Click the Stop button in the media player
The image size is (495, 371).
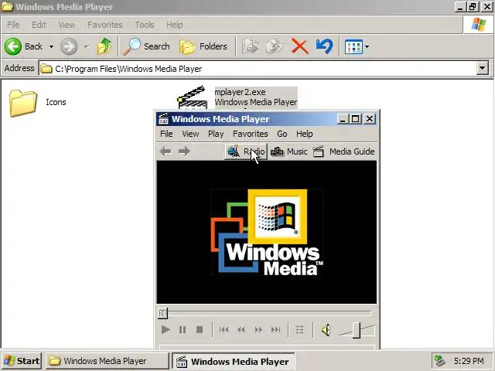(200, 330)
